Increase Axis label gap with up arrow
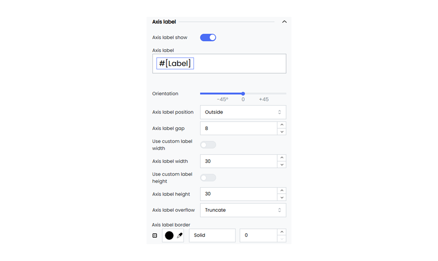438x261 pixels. click(282, 125)
